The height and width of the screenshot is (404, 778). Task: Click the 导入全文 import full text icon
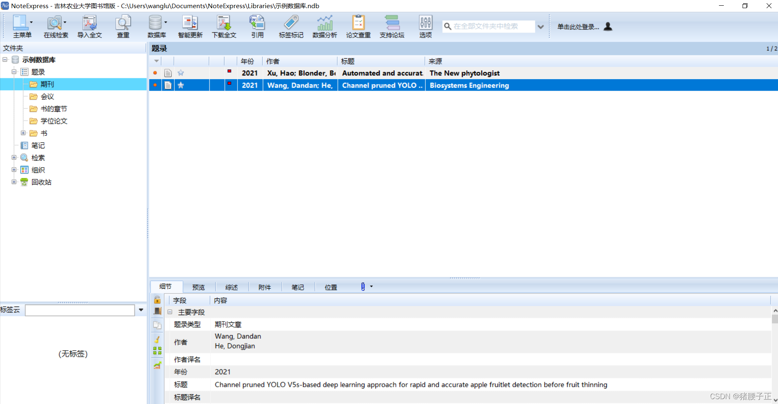click(90, 23)
